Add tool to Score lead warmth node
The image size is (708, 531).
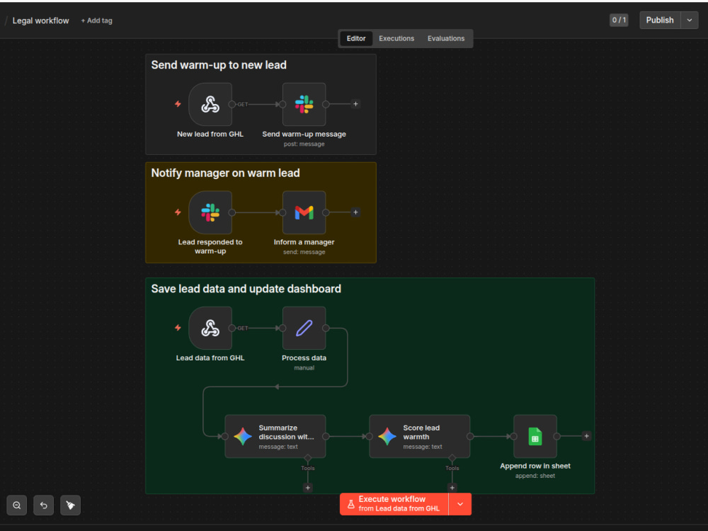[x=452, y=488]
